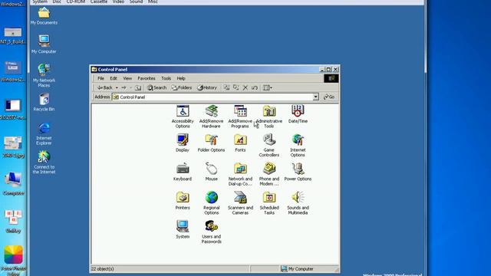Screen dimensions: 491x276
Task: Open the Views dropdown toolbar button
Action: click(x=268, y=87)
